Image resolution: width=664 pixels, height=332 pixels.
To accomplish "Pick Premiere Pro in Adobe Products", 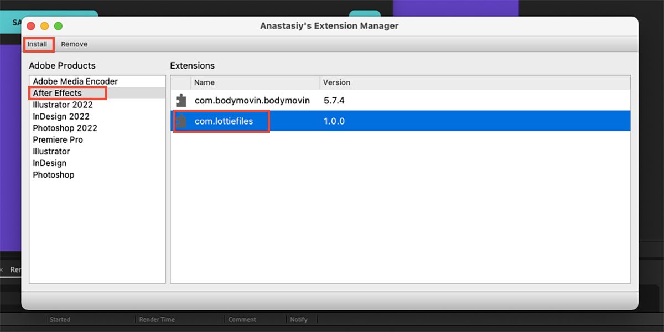I will click(x=97, y=139).
